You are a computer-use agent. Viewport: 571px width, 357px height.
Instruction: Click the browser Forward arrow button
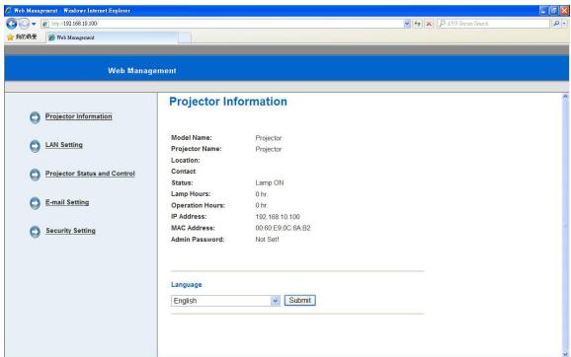click(x=24, y=24)
